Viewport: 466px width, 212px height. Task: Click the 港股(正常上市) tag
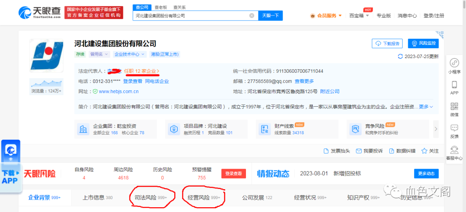coord(165,54)
